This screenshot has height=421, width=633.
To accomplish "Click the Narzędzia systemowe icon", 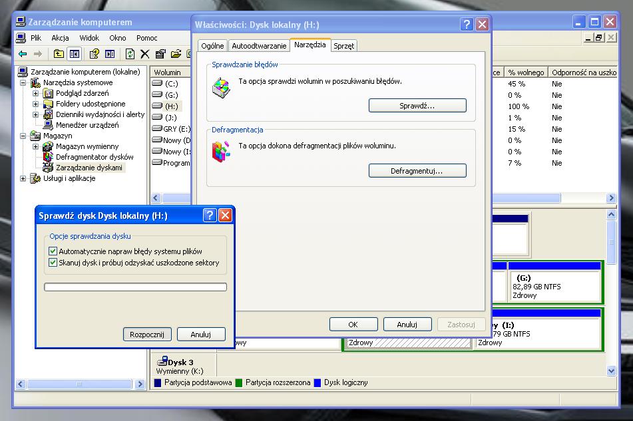I will coord(35,82).
